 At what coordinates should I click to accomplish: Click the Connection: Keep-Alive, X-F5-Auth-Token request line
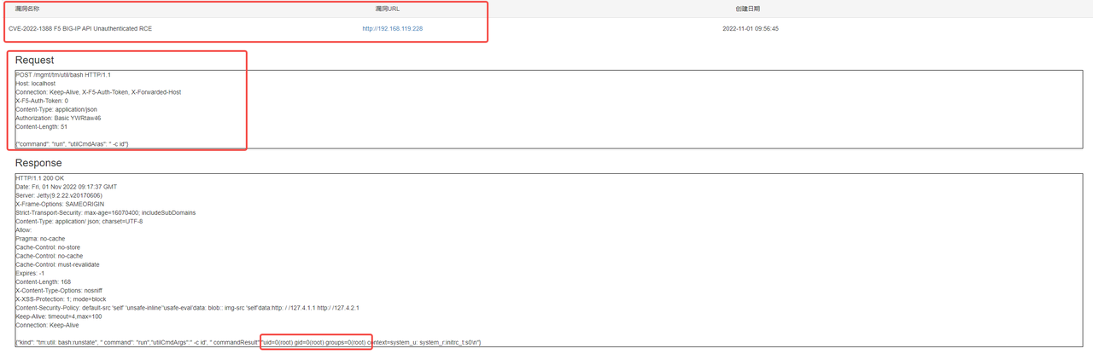pos(98,92)
